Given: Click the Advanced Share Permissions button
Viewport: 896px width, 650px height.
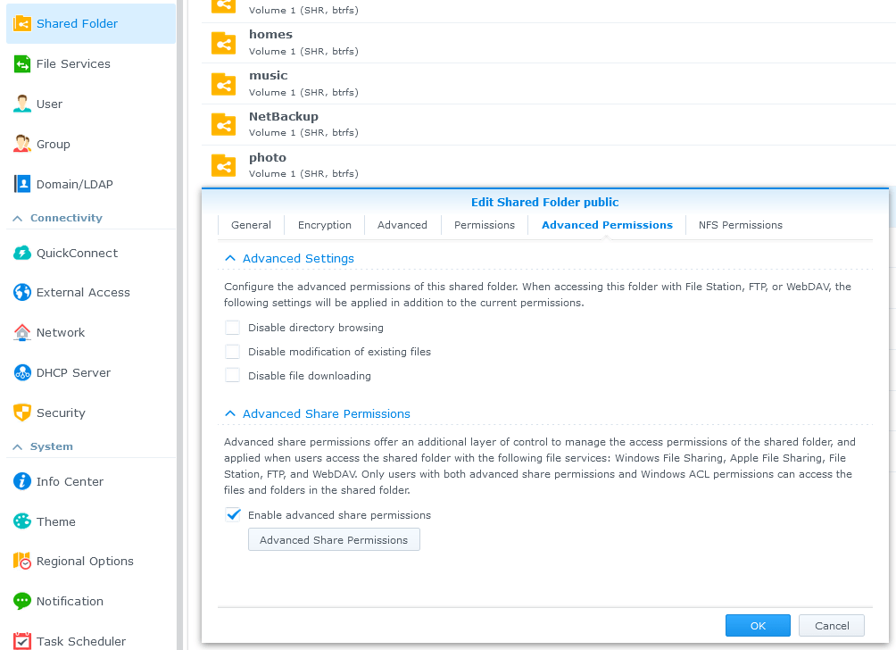Looking at the screenshot, I should pyautogui.click(x=334, y=540).
